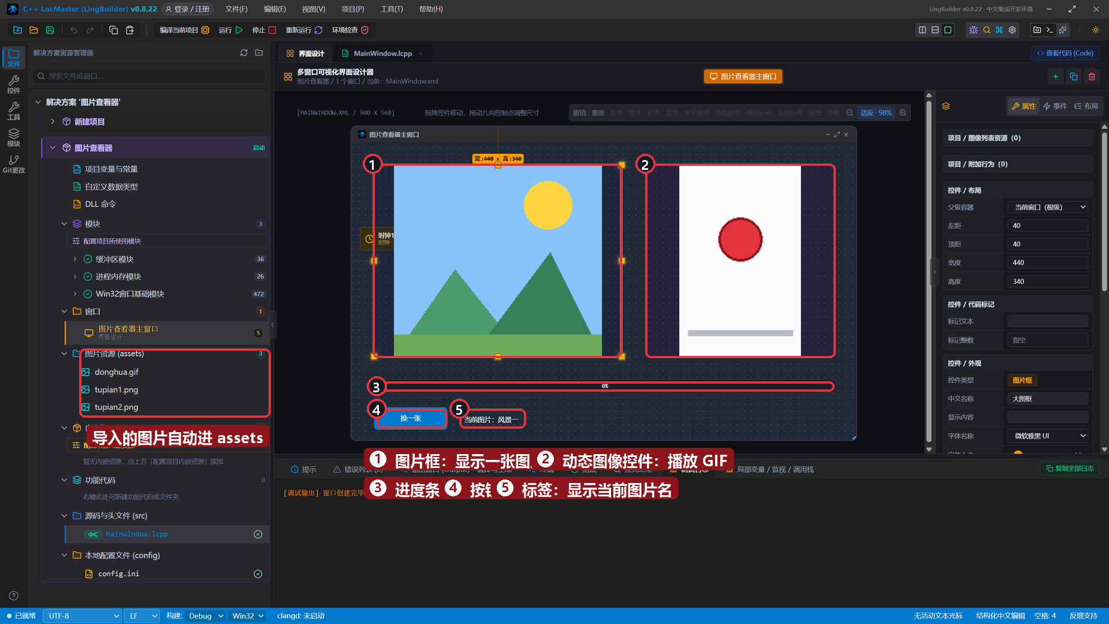Image resolution: width=1109 pixels, height=624 pixels.
Task: Select single pane layout toggle
Action: tap(948, 30)
